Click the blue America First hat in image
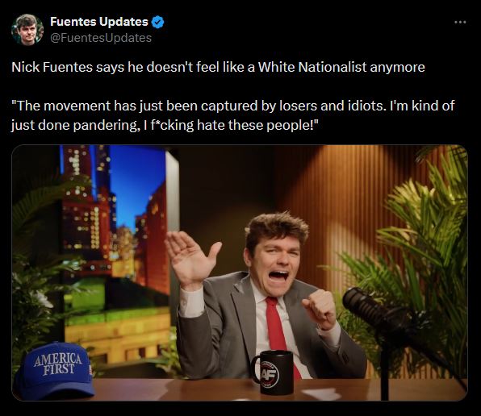 pyautogui.click(x=55, y=371)
